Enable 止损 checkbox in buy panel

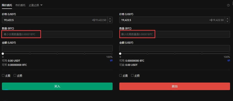(x=15, y=75)
